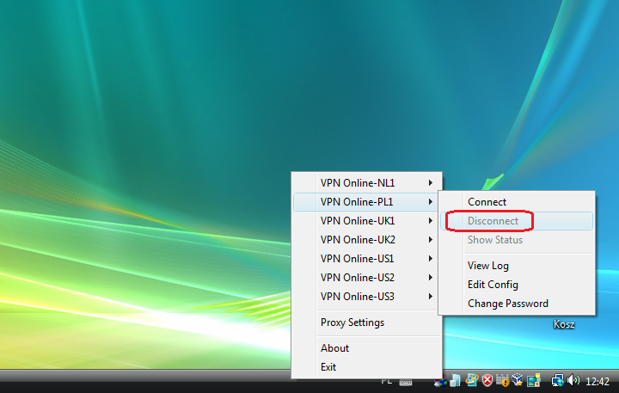
Task: Click Connect in the PL1 submenu
Action: pyautogui.click(x=517, y=202)
